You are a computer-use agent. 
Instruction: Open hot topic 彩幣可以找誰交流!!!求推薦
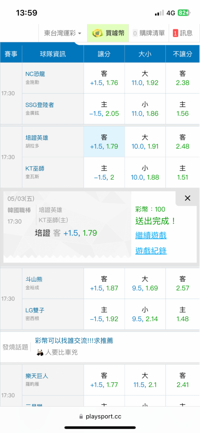point(74,340)
